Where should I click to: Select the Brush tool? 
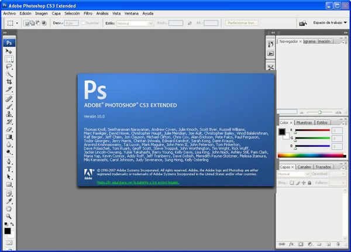(9, 106)
